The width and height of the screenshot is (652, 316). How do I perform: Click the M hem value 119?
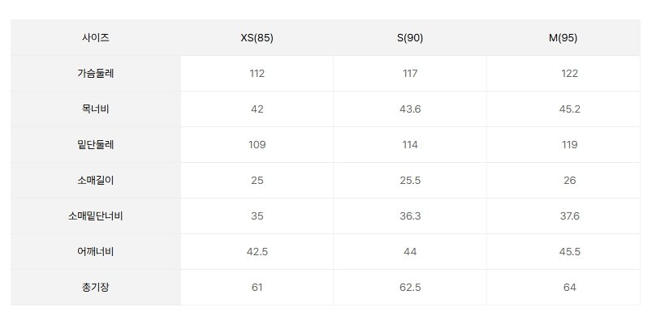569,145
